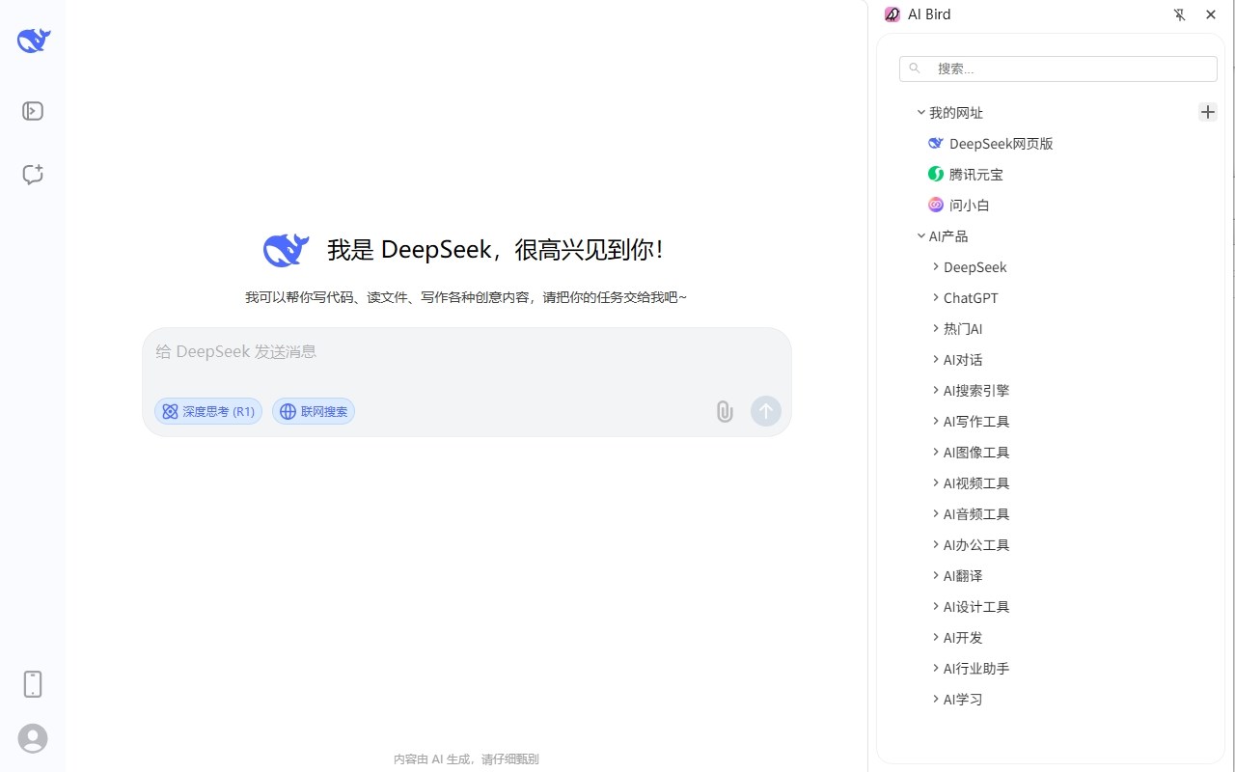Click the search magnifier icon

tap(915, 69)
